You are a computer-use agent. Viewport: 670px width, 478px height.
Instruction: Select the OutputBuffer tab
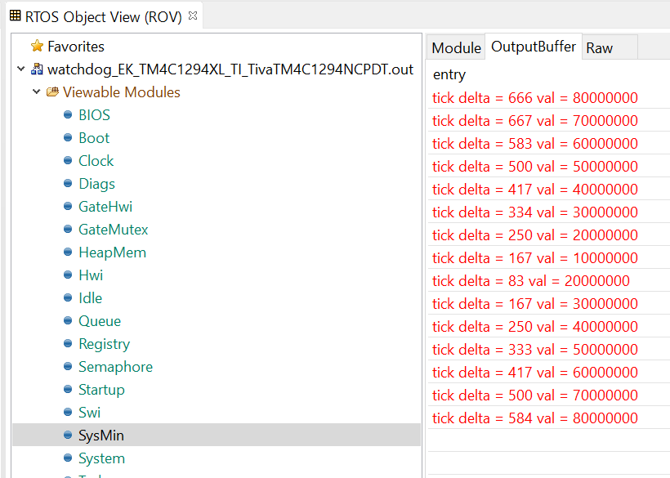(x=534, y=47)
